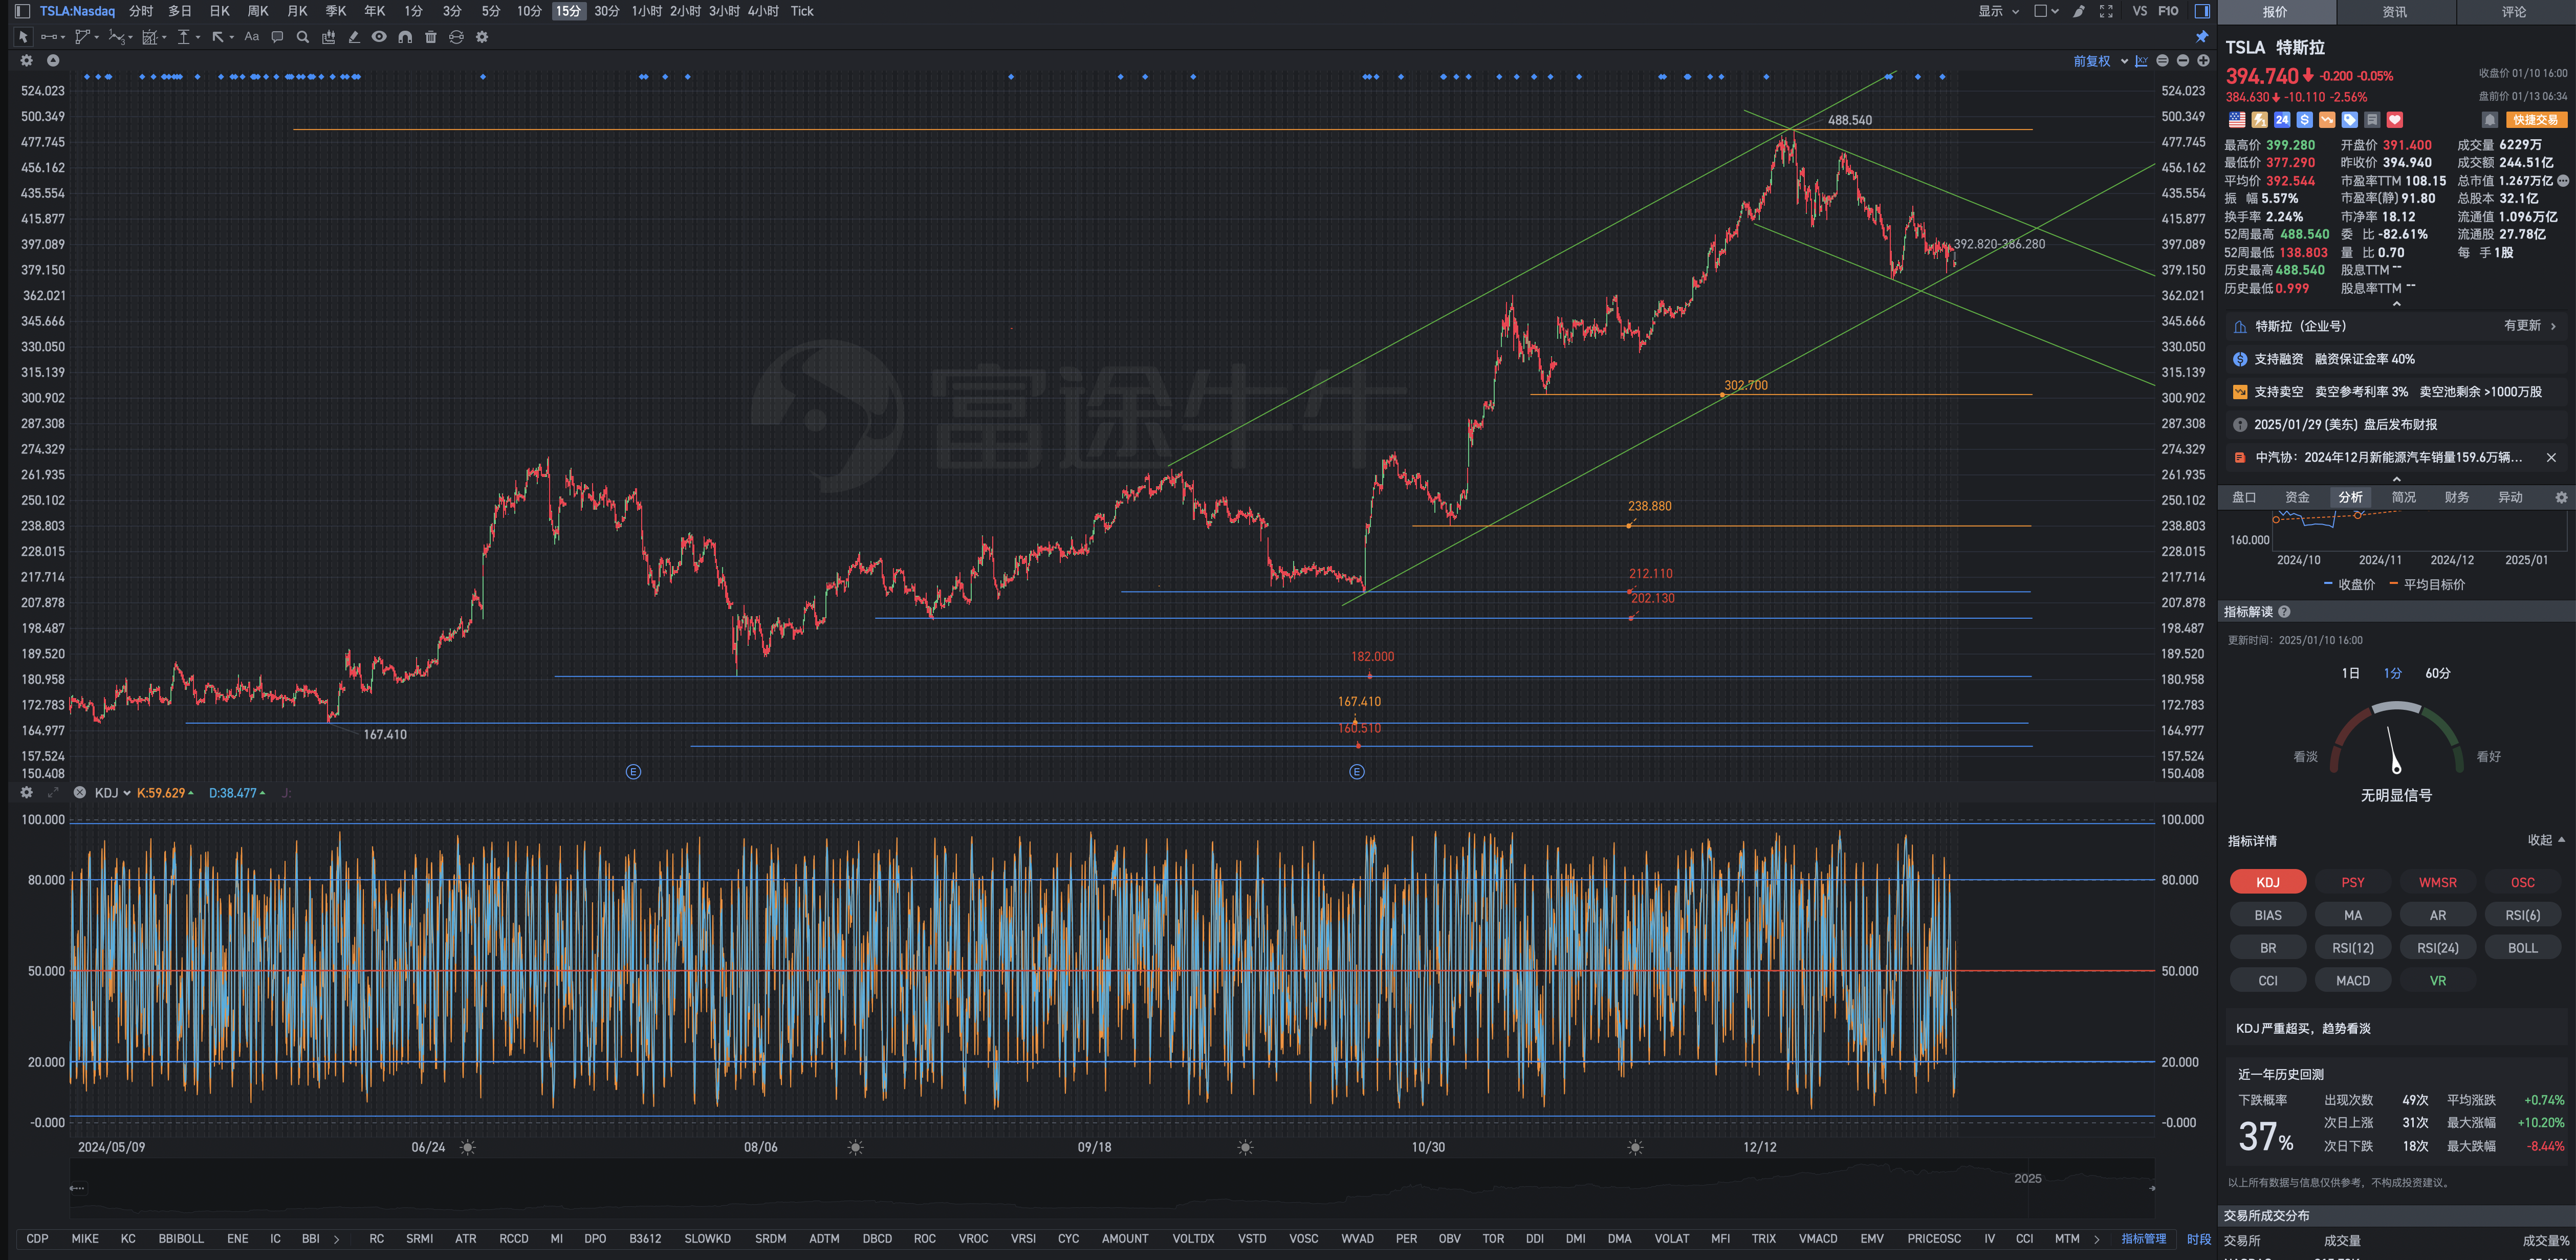Expand the KDJ indicator panel
This screenshot has width=2576, height=1260.
coord(53,793)
